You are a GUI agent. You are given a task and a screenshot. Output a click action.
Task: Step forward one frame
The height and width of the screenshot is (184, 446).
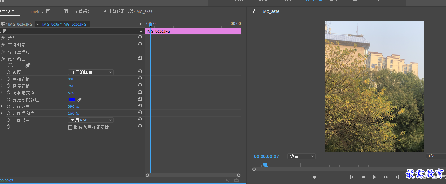click(x=386, y=177)
